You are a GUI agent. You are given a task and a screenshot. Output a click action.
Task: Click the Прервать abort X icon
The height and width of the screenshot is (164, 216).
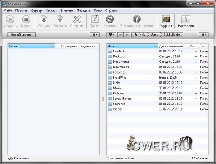(77, 20)
